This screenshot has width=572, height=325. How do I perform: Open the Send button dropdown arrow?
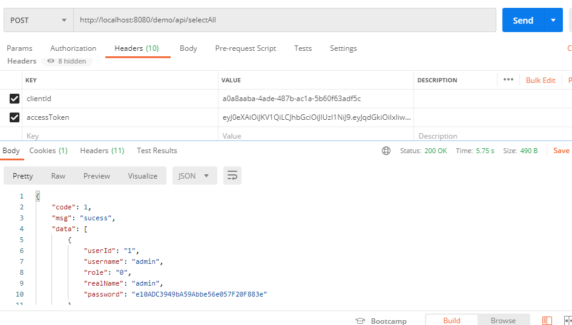point(553,20)
